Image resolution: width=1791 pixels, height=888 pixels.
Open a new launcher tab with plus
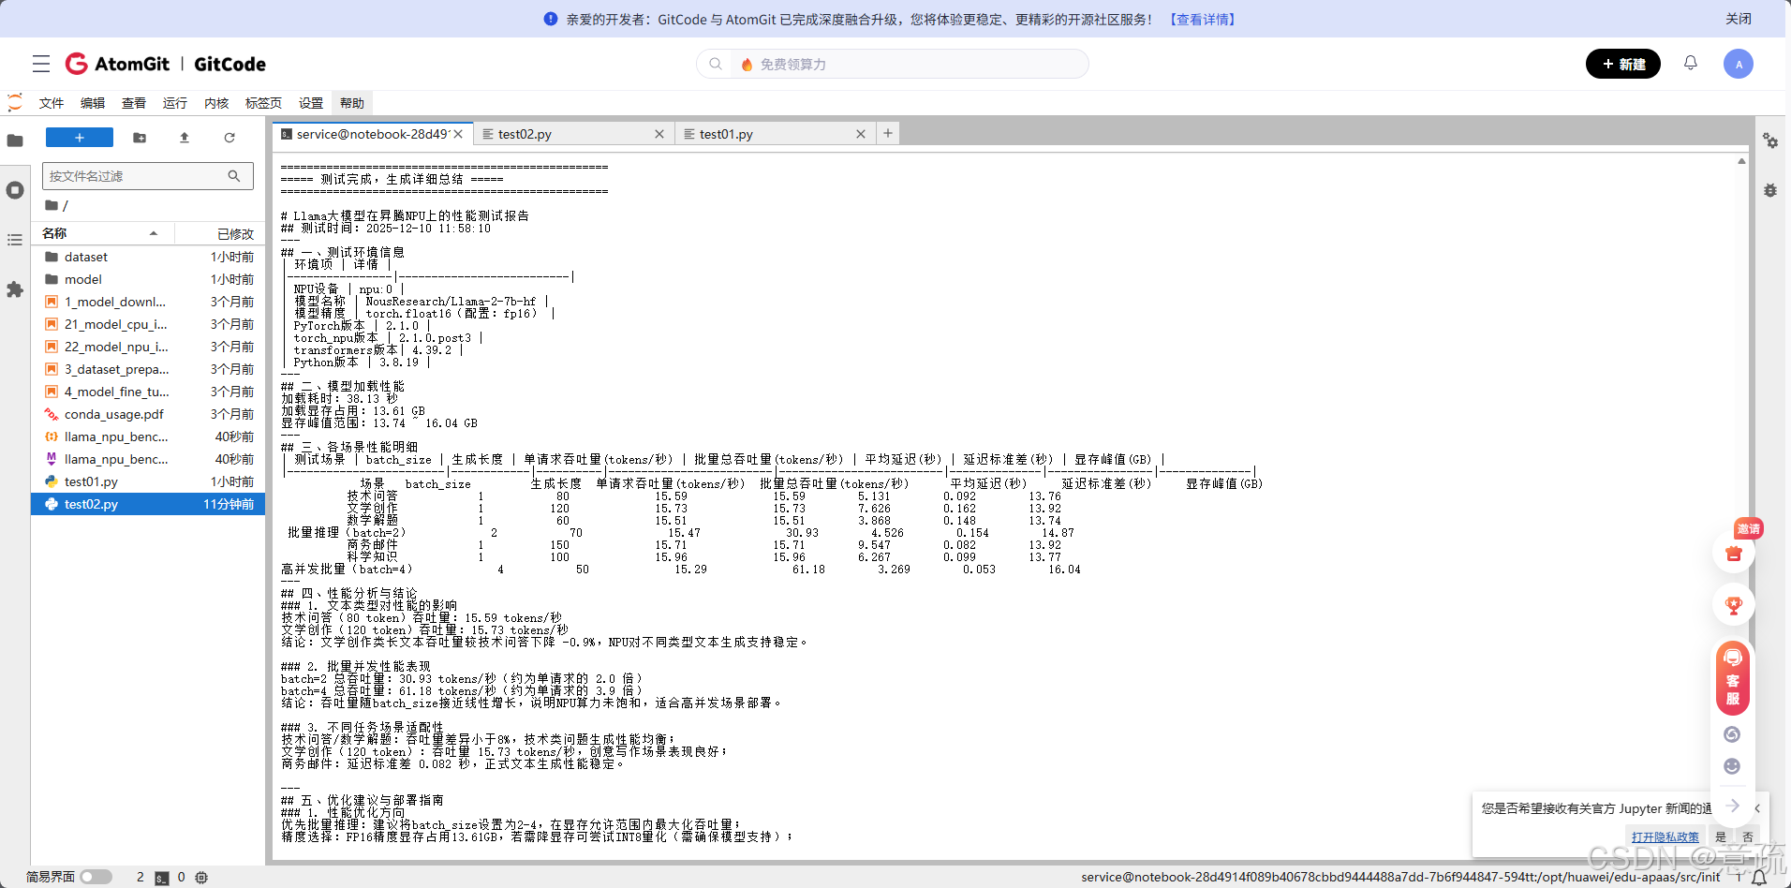pos(888,133)
